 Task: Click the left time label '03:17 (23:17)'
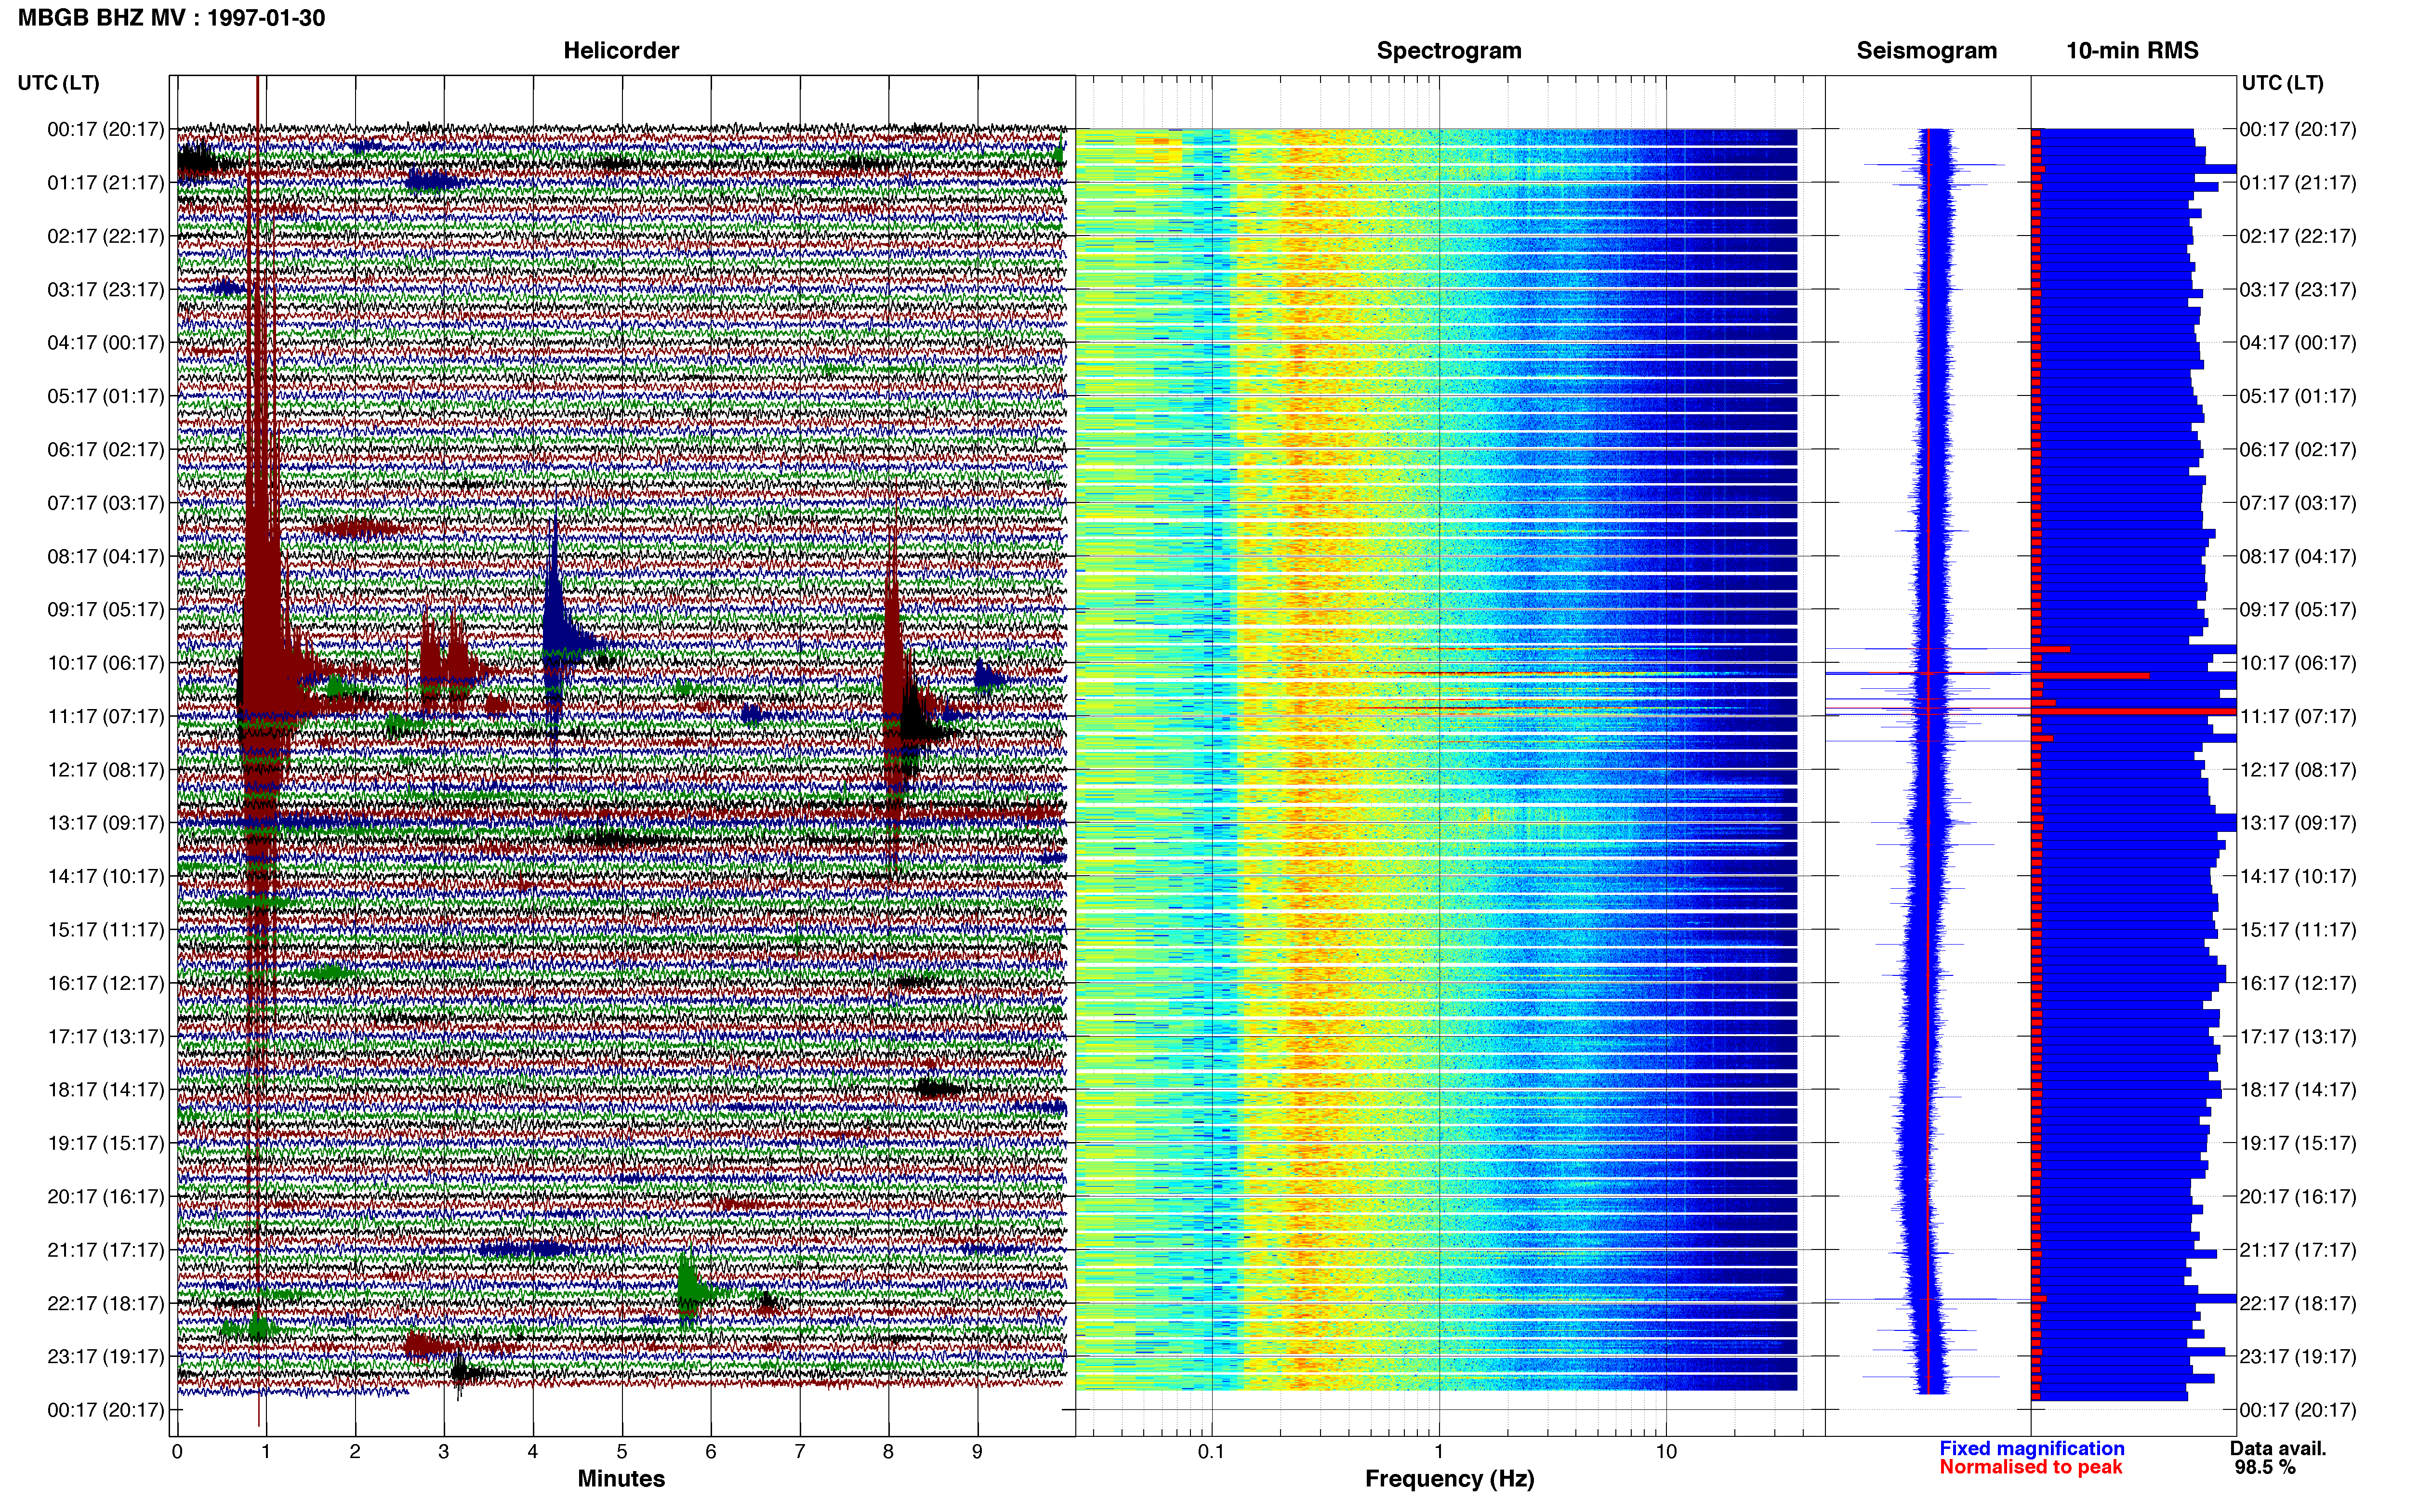(106, 289)
